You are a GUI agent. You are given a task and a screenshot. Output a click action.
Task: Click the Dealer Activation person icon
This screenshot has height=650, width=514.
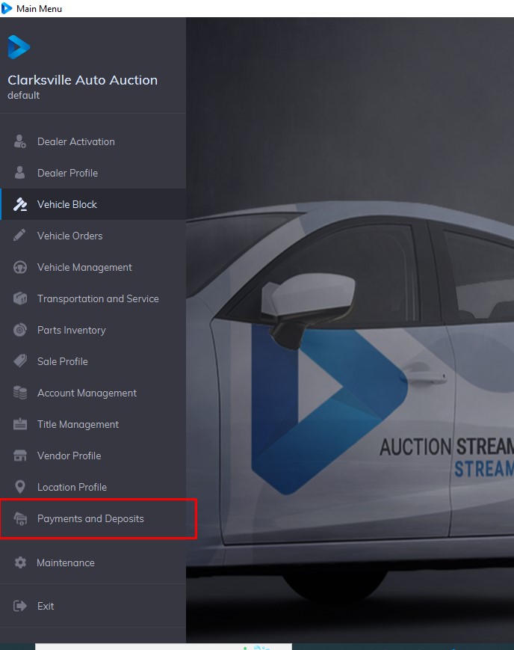click(x=20, y=141)
